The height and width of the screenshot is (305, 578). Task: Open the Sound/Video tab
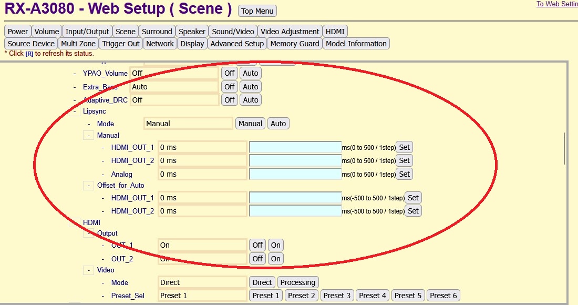click(x=233, y=32)
